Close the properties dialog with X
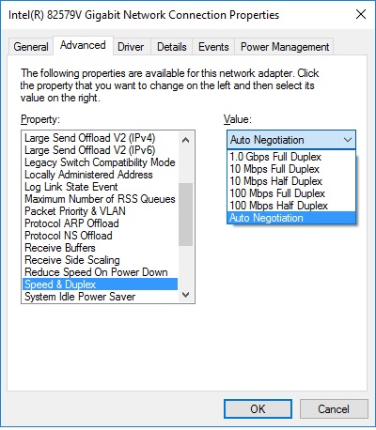 [x=361, y=14]
